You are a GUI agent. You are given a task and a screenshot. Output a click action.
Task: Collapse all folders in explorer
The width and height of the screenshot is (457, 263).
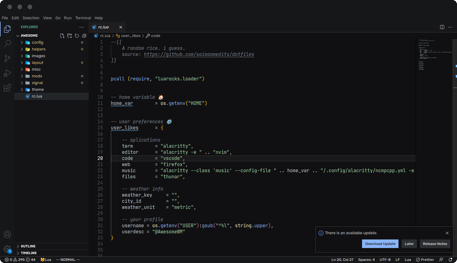point(84,36)
